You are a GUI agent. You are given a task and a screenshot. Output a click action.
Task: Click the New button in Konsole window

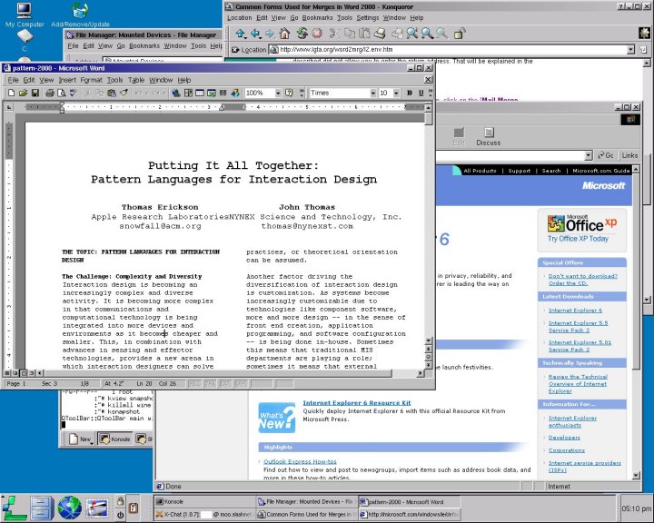pyautogui.click(x=81, y=439)
